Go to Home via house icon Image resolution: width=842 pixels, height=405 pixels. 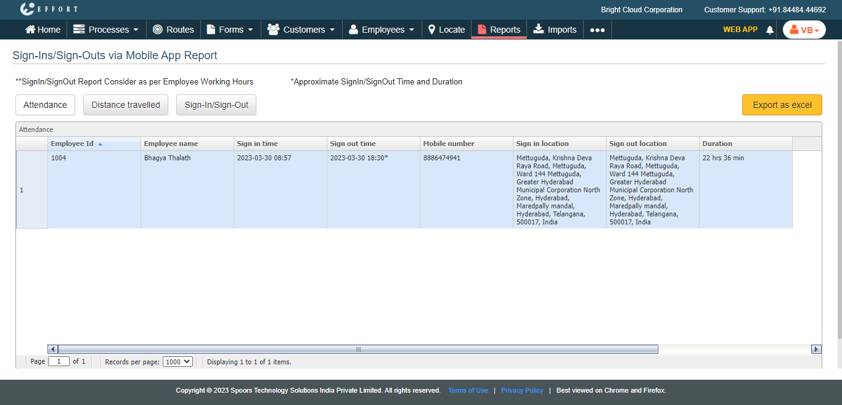30,30
